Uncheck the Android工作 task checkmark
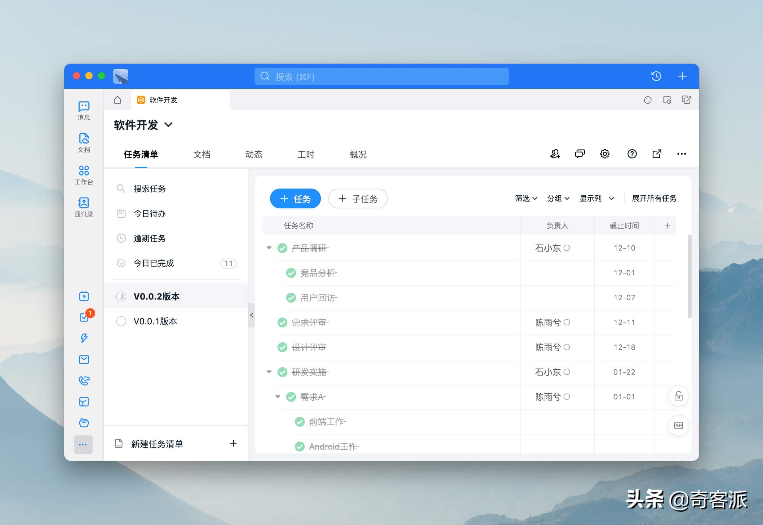This screenshot has width=763, height=525. [x=299, y=446]
